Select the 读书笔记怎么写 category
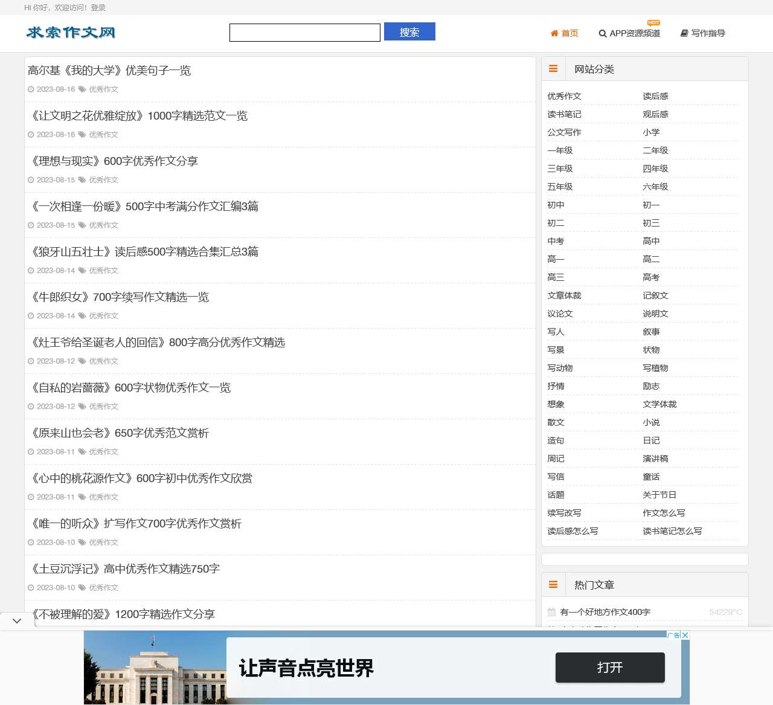 pyautogui.click(x=672, y=531)
